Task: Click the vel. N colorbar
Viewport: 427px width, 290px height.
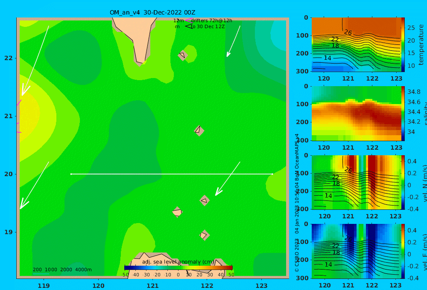Action: [x=403, y=182]
